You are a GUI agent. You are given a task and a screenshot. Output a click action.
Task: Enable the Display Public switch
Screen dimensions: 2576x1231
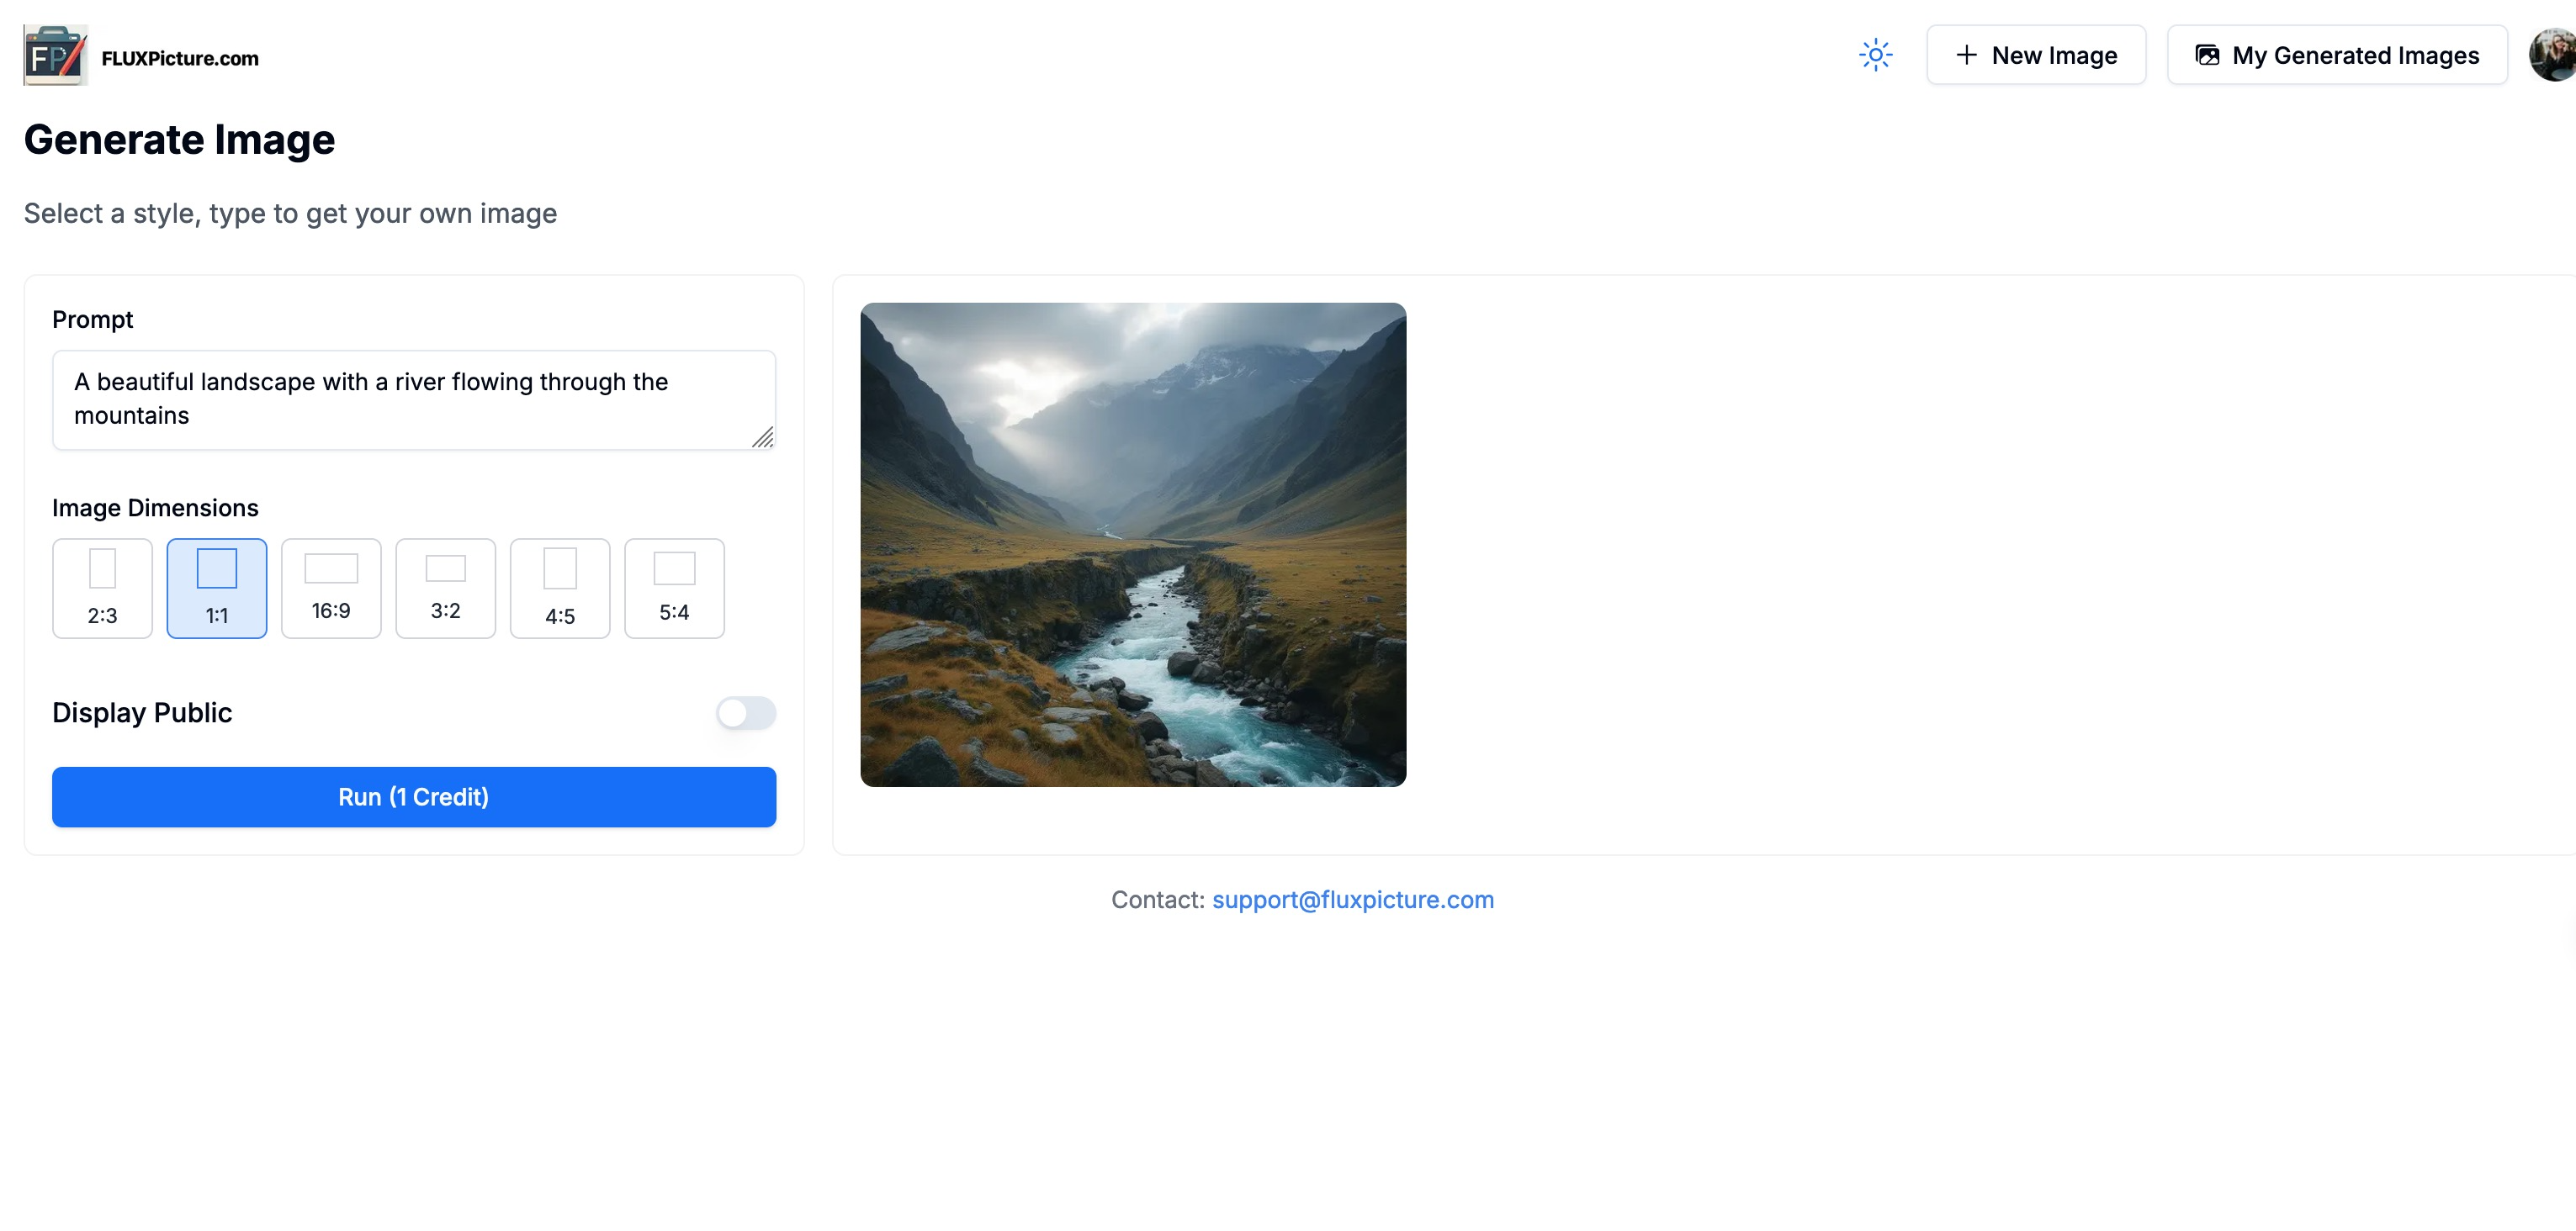pos(745,712)
